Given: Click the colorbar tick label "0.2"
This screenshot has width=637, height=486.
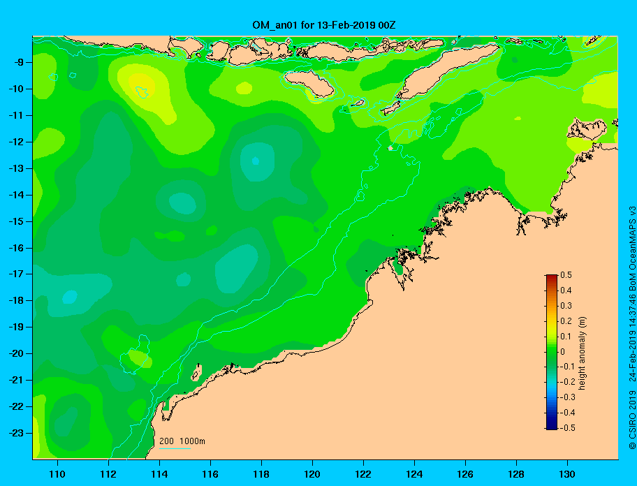Looking at the screenshot, I should 566,321.
